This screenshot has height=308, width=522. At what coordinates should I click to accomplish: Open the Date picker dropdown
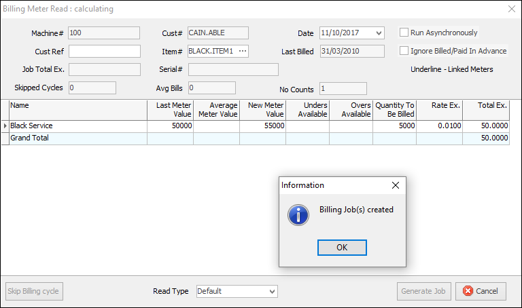click(x=379, y=33)
